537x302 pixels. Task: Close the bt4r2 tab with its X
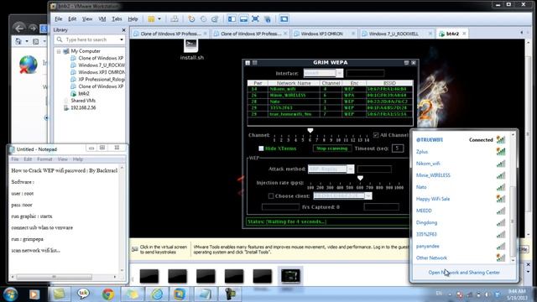coord(464,34)
